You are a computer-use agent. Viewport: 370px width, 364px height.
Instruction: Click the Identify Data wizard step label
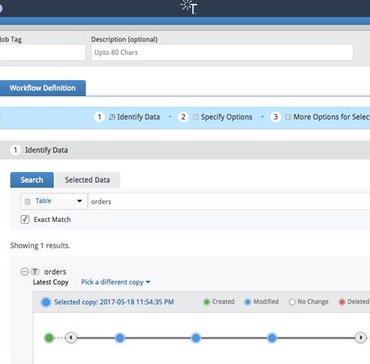pyautogui.click(x=139, y=117)
